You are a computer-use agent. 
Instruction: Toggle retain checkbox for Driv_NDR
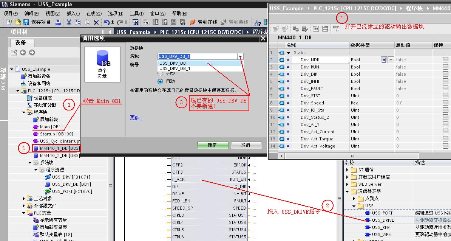coord(445,60)
